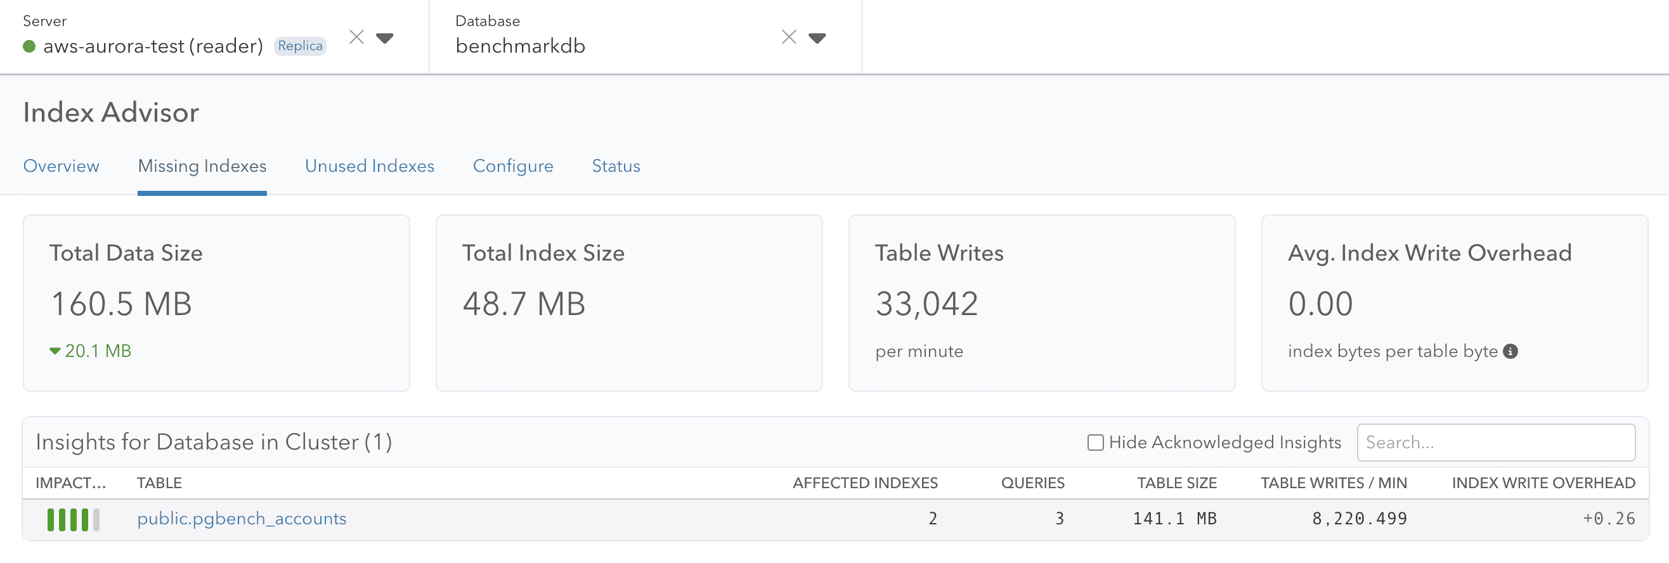This screenshot has height=563, width=1669.
Task: Click the impact bars for pgbench_accounts
Action: click(73, 519)
